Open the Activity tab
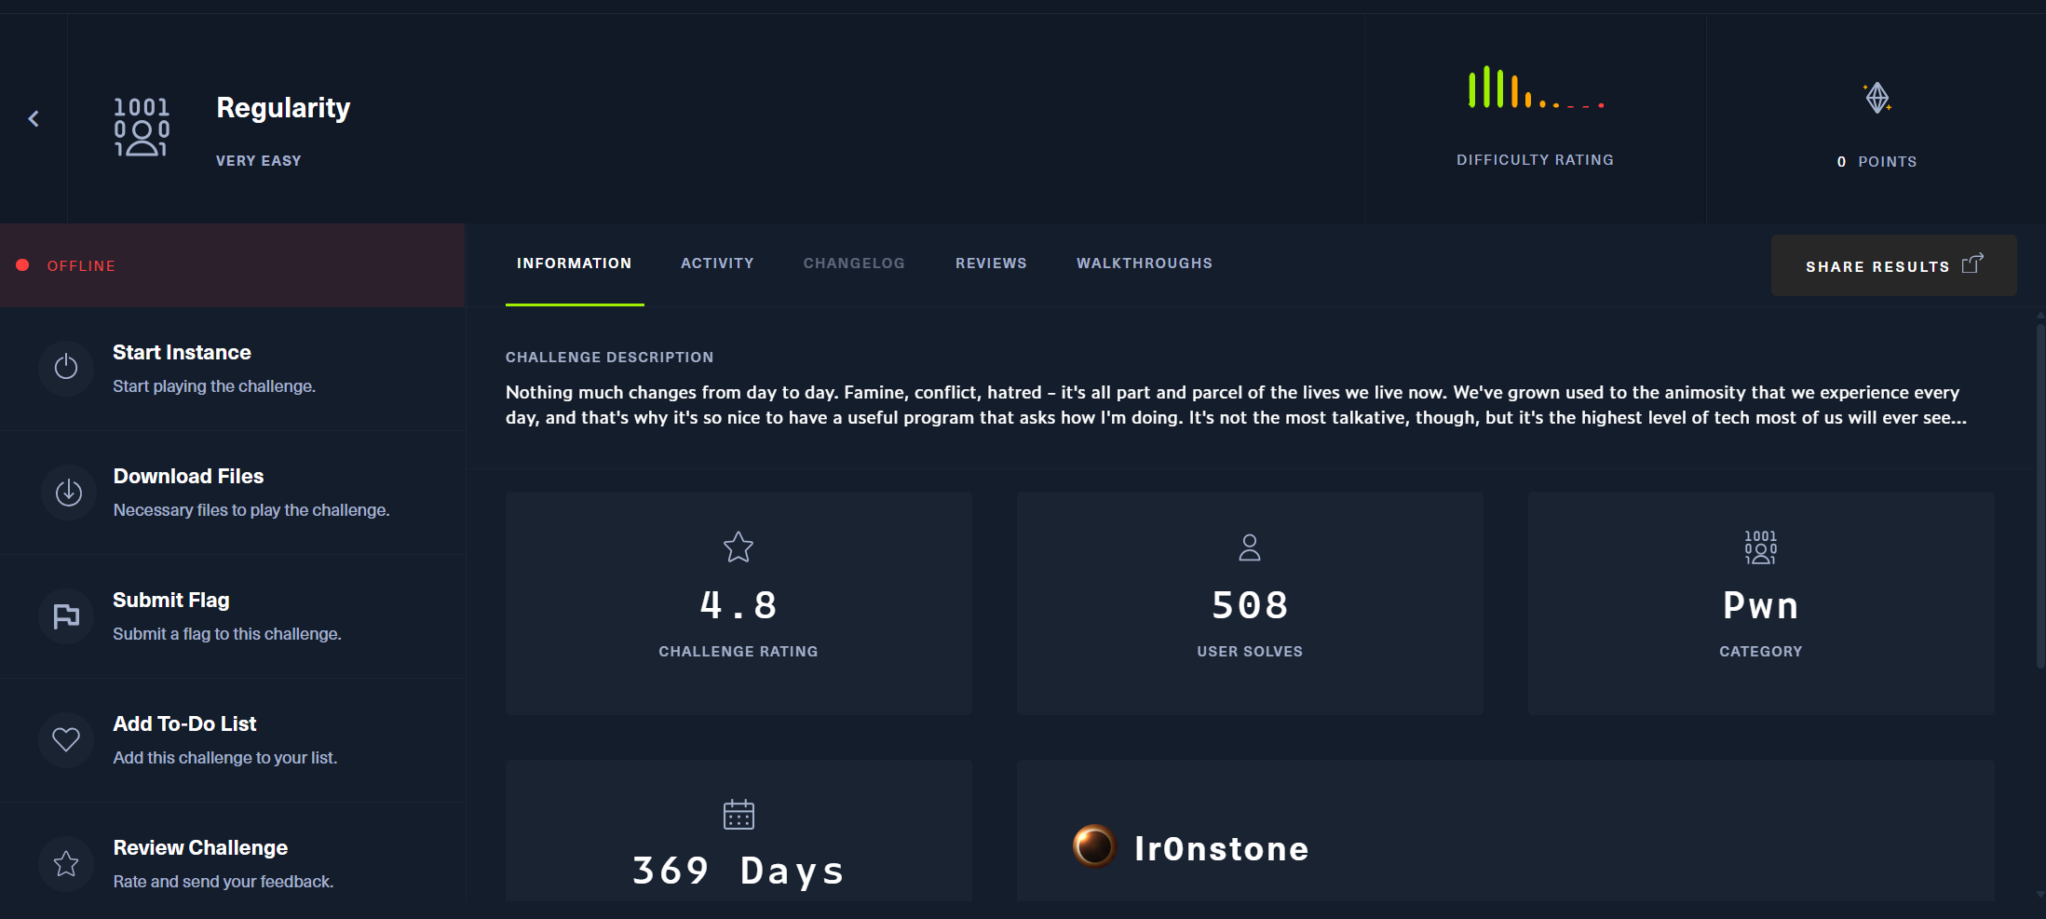2046x919 pixels. pyautogui.click(x=717, y=264)
